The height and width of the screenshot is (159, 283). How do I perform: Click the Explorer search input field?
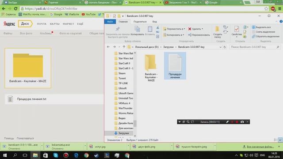coord(252,47)
